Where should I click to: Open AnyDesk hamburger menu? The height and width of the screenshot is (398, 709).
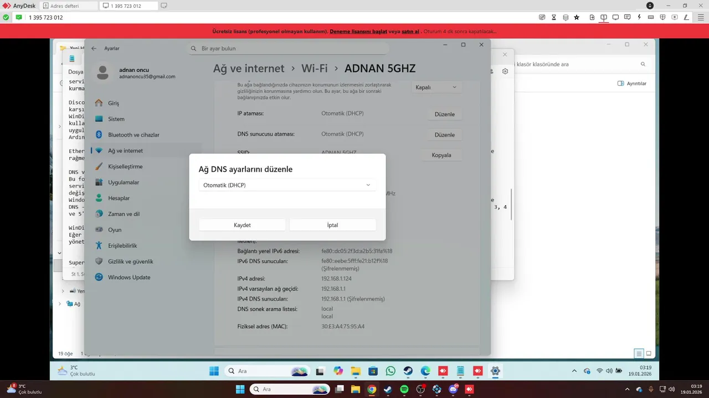701,17
